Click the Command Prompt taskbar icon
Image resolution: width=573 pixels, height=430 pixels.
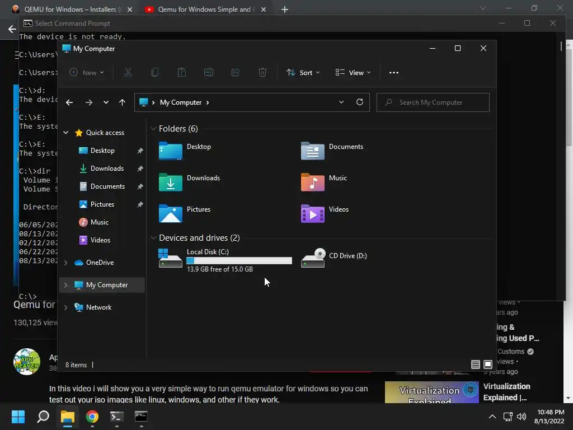click(x=141, y=417)
